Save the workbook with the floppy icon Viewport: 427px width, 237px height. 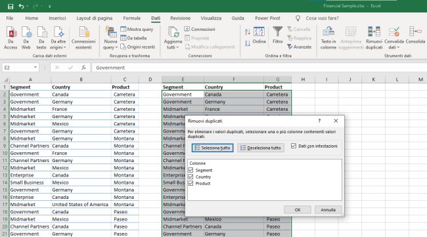click(11, 7)
